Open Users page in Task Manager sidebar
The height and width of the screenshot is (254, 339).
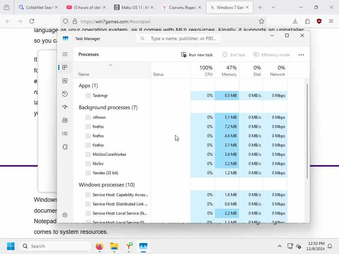[x=65, y=120]
